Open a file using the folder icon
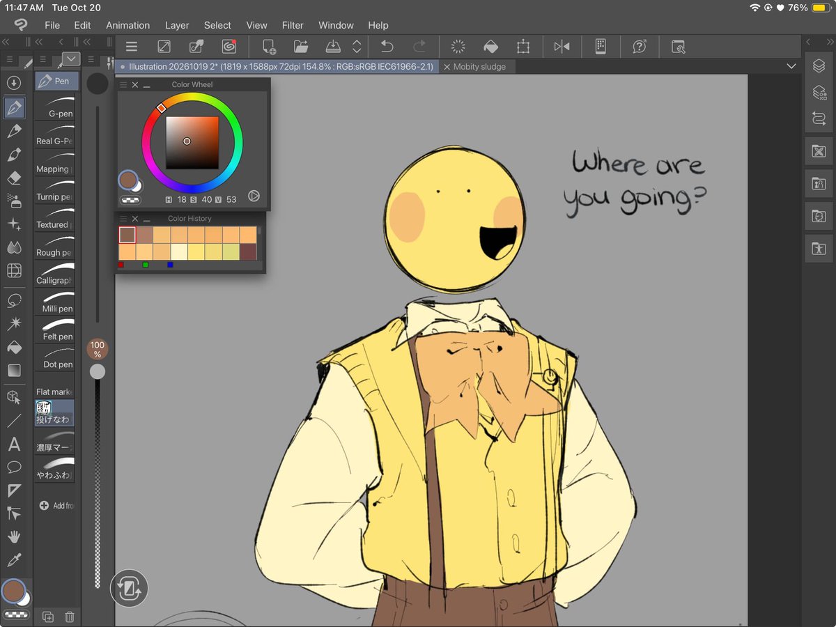The height and width of the screenshot is (627, 836). tap(301, 47)
